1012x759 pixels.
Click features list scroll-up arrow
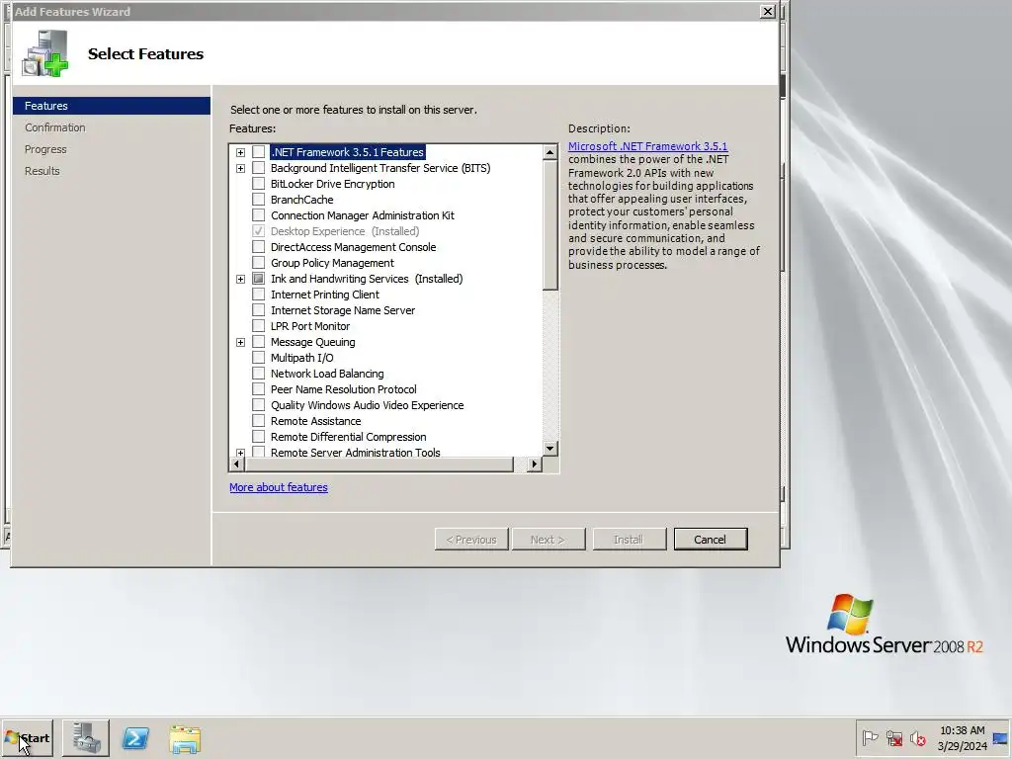[x=549, y=152]
